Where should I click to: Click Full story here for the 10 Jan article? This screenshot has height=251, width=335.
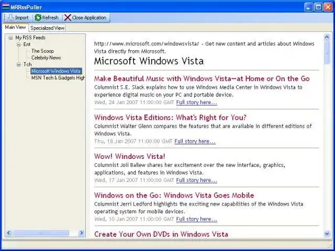coord(197,219)
